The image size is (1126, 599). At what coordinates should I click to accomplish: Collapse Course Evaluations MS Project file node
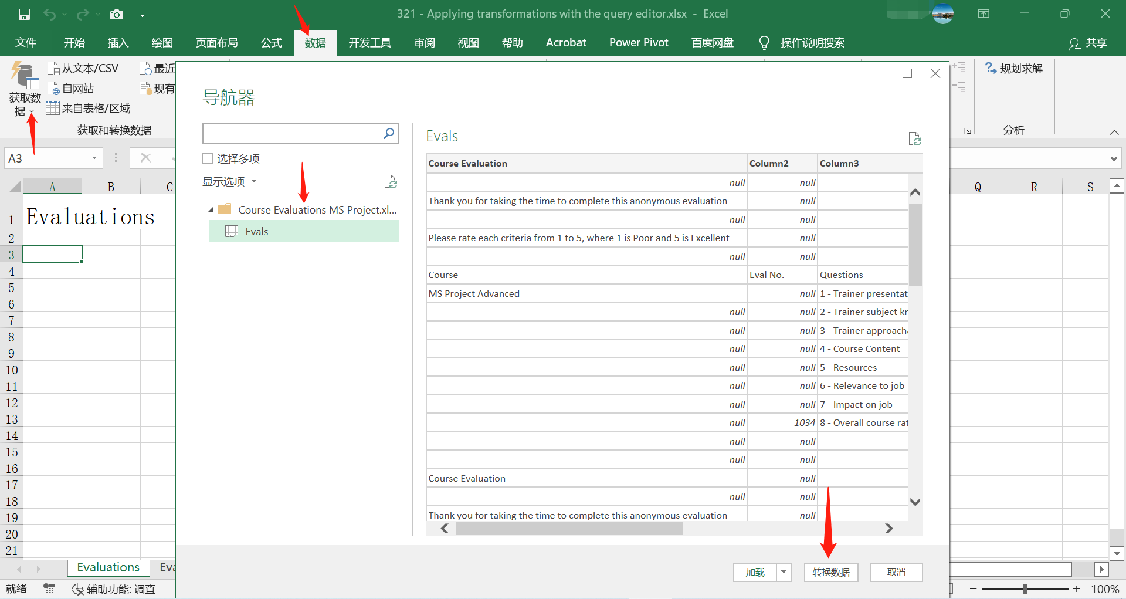click(x=211, y=210)
